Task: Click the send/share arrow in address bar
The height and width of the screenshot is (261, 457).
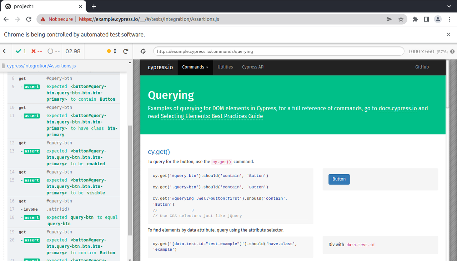Action: tap(390, 19)
